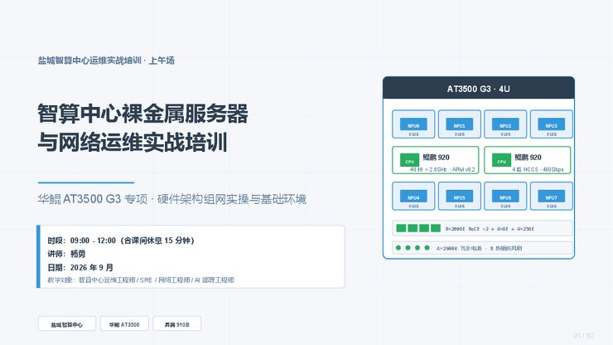Click the 4×2600W redundant power row
Screen dimensions: 613x345
pyautogui.click(x=482, y=248)
